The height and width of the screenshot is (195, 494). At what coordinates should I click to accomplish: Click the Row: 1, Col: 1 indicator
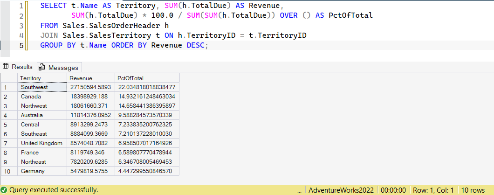pyautogui.click(x=433, y=190)
